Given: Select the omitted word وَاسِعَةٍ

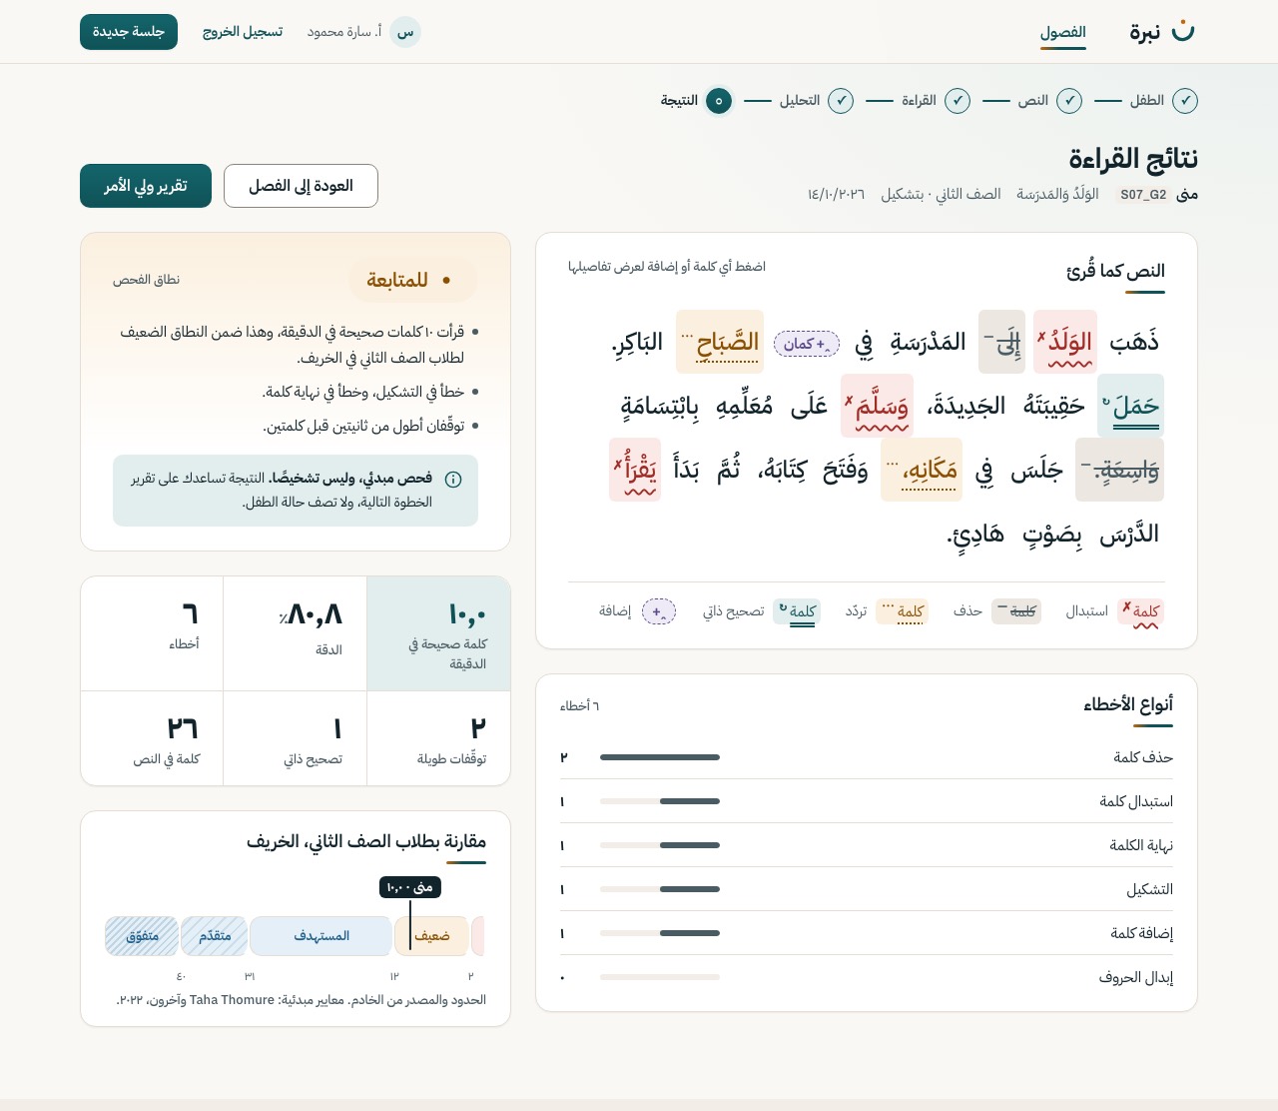Looking at the screenshot, I should coord(1120,470).
